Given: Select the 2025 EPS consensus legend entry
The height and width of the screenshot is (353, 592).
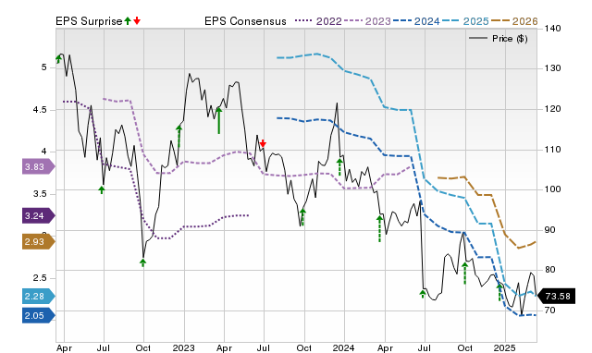Looking at the screenshot, I should tap(465, 21).
